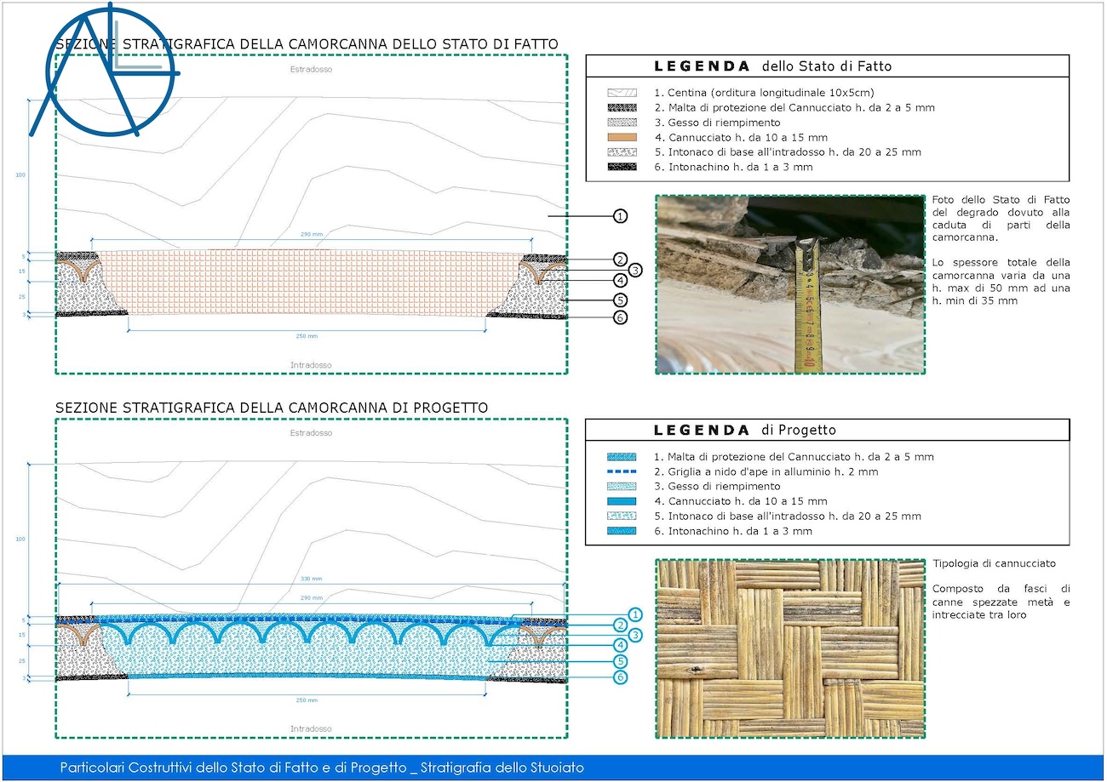Click the Gesso di riempimento swatch in Progetto legend

[x=622, y=487]
